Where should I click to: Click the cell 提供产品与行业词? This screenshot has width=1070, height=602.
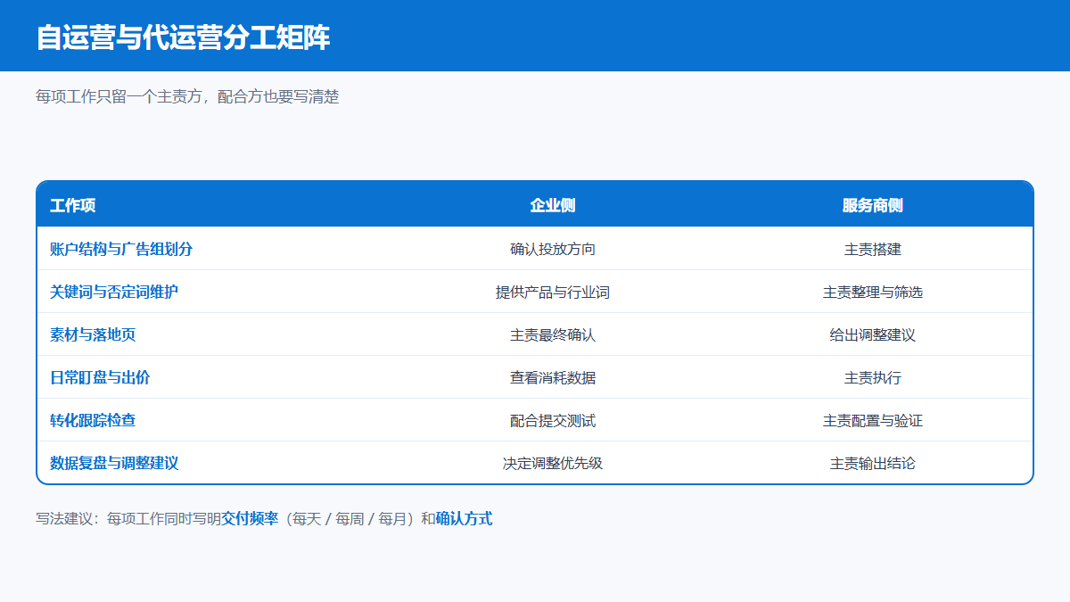[553, 292]
